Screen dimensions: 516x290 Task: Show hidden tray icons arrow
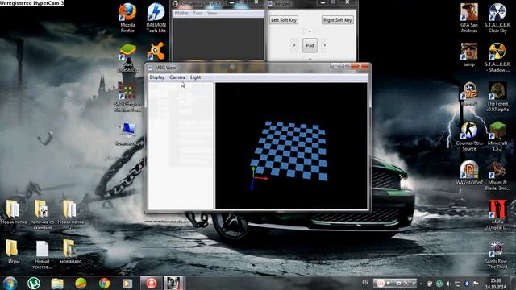[421, 284]
